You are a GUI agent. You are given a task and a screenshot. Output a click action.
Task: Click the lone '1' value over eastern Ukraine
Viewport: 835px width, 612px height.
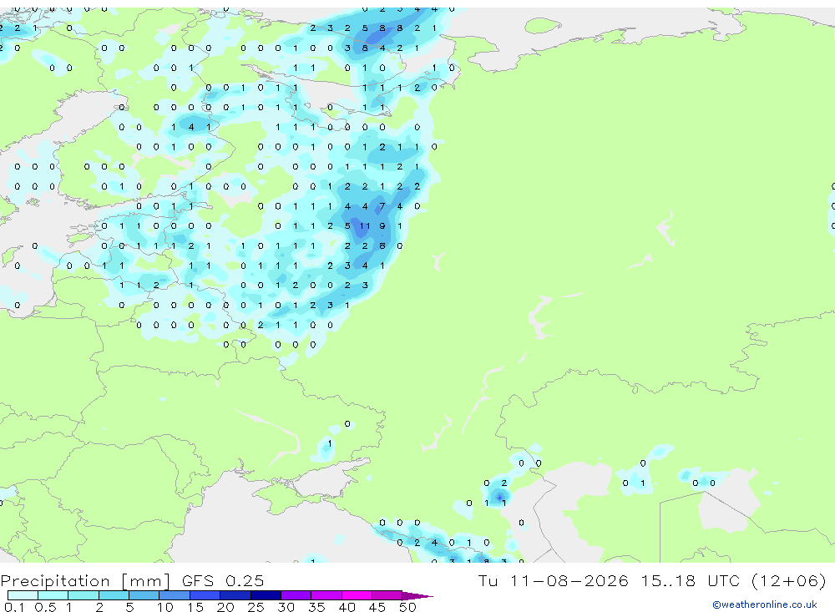330,443
